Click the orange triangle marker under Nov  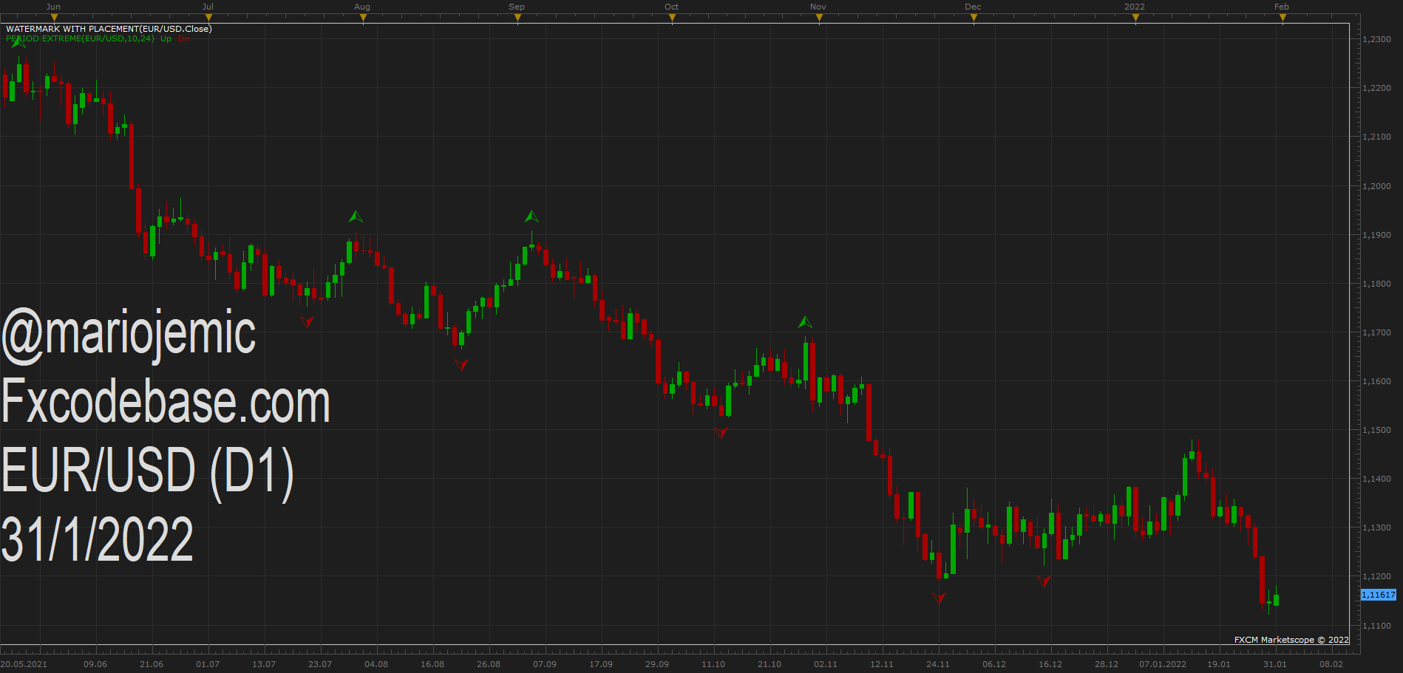[x=819, y=18]
